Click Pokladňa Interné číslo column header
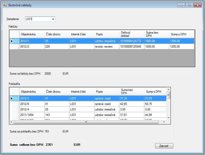The height and width of the screenshot is (155, 205). [x=82, y=92]
